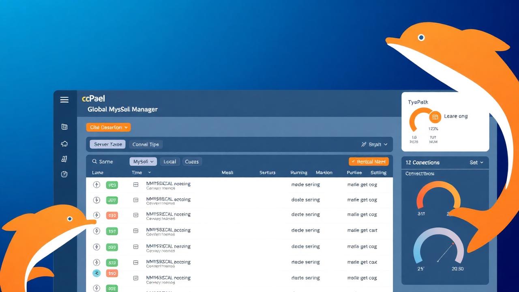
Task: Open the Set dropdown in the Conections panel
Action: [x=476, y=162]
